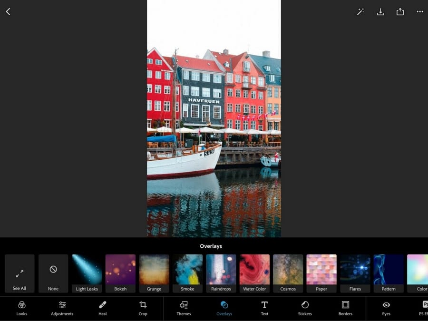Save the image using the download icon
Image resolution: width=428 pixels, height=321 pixels.
point(380,11)
